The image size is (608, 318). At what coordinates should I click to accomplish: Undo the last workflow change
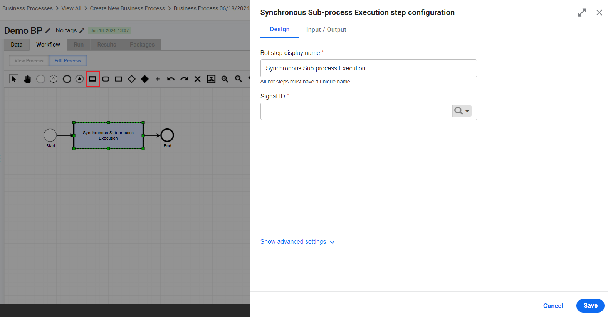pyautogui.click(x=171, y=79)
